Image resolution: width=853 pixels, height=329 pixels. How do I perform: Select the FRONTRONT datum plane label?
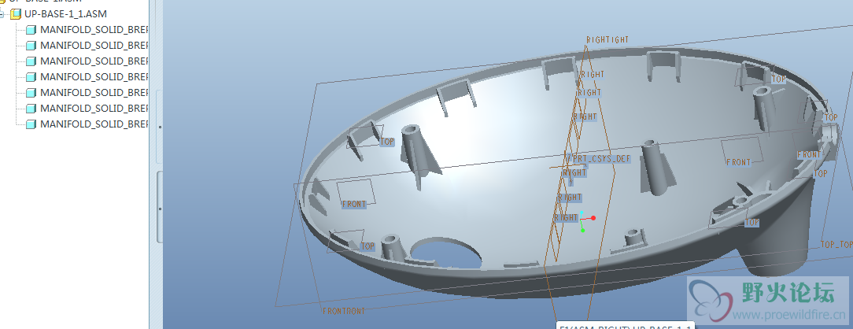pyautogui.click(x=344, y=311)
